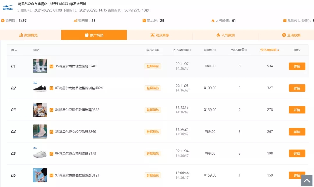
Task: Click the ¥159.00 price cell
Action: [x=210, y=175]
